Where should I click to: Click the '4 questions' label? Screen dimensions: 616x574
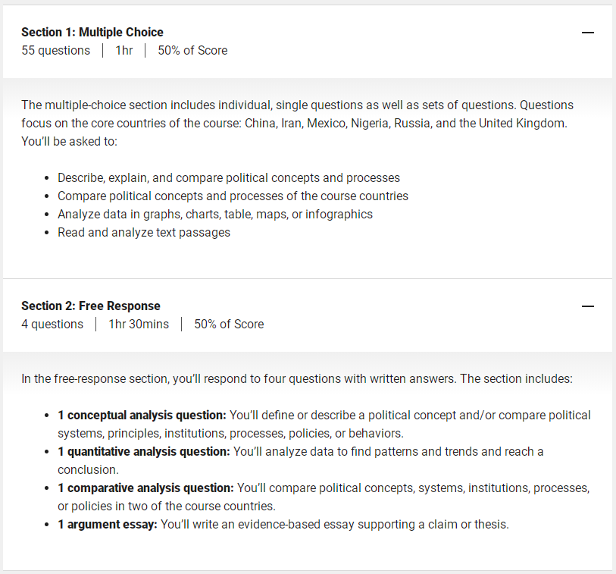coord(52,324)
